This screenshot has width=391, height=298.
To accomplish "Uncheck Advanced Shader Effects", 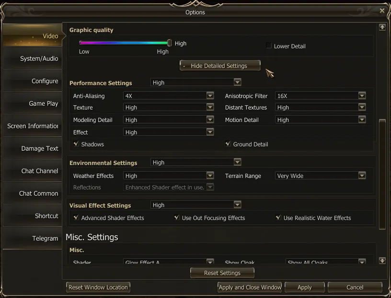I will (76, 217).
